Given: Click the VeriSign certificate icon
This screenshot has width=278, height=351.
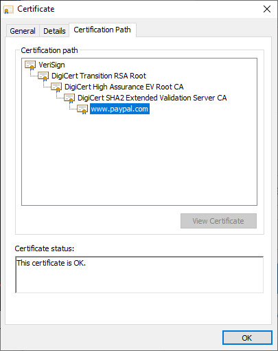Looking at the screenshot, I should pos(30,65).
